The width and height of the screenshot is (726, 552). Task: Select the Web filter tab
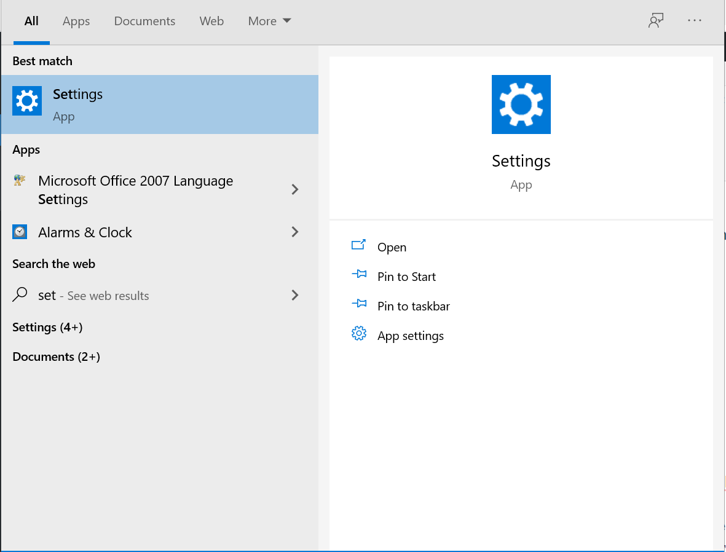[x=211, y=21]
